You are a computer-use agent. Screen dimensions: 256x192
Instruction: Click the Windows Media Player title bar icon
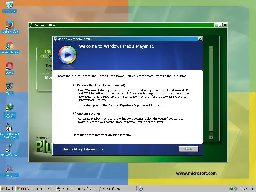(x=55, y=39)
